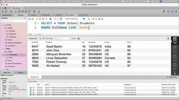The height and width of the screenshot is (100, 179).
Task: Go to home screen tab icon
Action: click(x=5, y=8)
